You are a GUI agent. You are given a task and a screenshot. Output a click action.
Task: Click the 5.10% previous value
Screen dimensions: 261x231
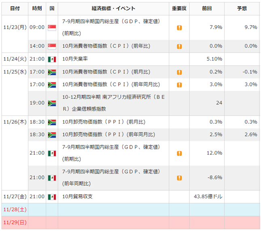click(x=214, y=59)
